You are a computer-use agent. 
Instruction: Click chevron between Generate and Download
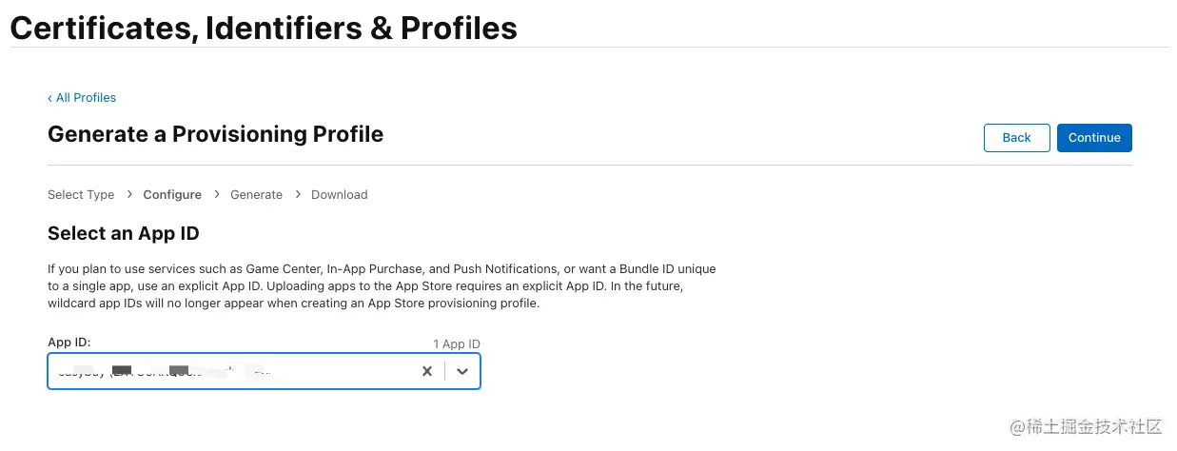pyautogui.click(x=297, y=194)
